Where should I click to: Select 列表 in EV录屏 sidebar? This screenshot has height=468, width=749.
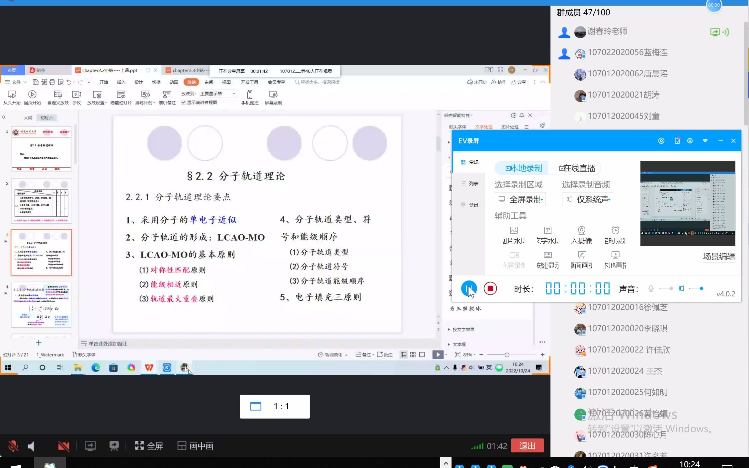click(469, 184)
